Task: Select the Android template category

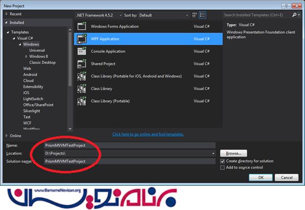Action: 30,74
